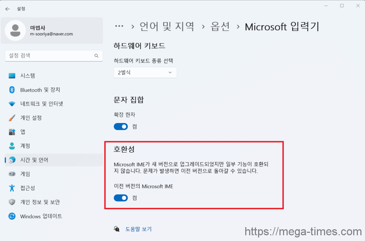365x241 pixels.
Task: Select the network Wi-Fi icon
Action: point(12,104)
